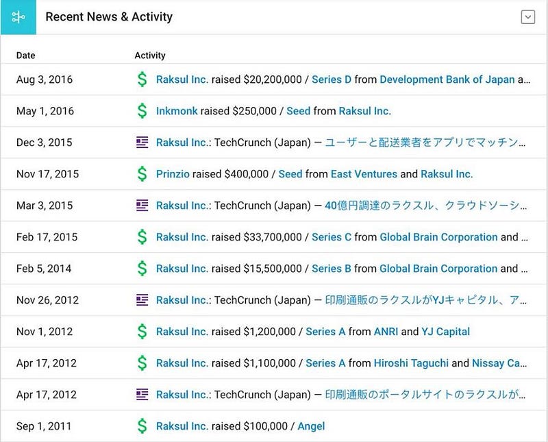The height and width of the screenshot is (442, 548).
Task: Open the Hiroshi Taguchi investor link
Action: pyautogui.click(x=411, y=363)
